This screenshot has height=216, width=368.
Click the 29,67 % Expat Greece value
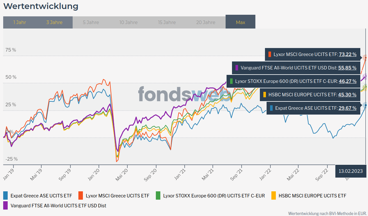(x=347, y=108)
